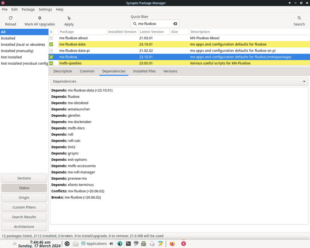
Task: Select the All status filter
Action: (24, 32)
